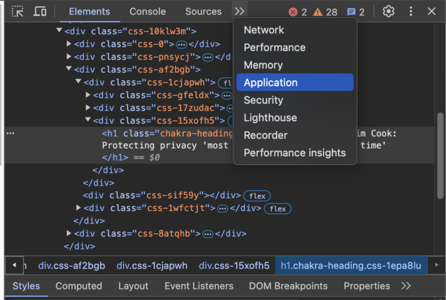Viewport: 446px width, 300px height.
Task: Click the blue issues message icon
Action: pyautogui.click(x=351, y=12)
